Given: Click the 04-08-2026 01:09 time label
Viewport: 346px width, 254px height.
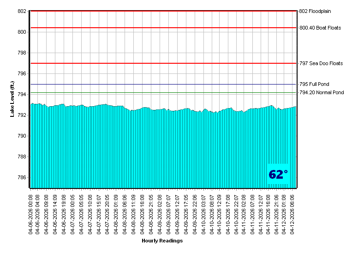Looking at the screenshot, I should [x=116, y=213].
